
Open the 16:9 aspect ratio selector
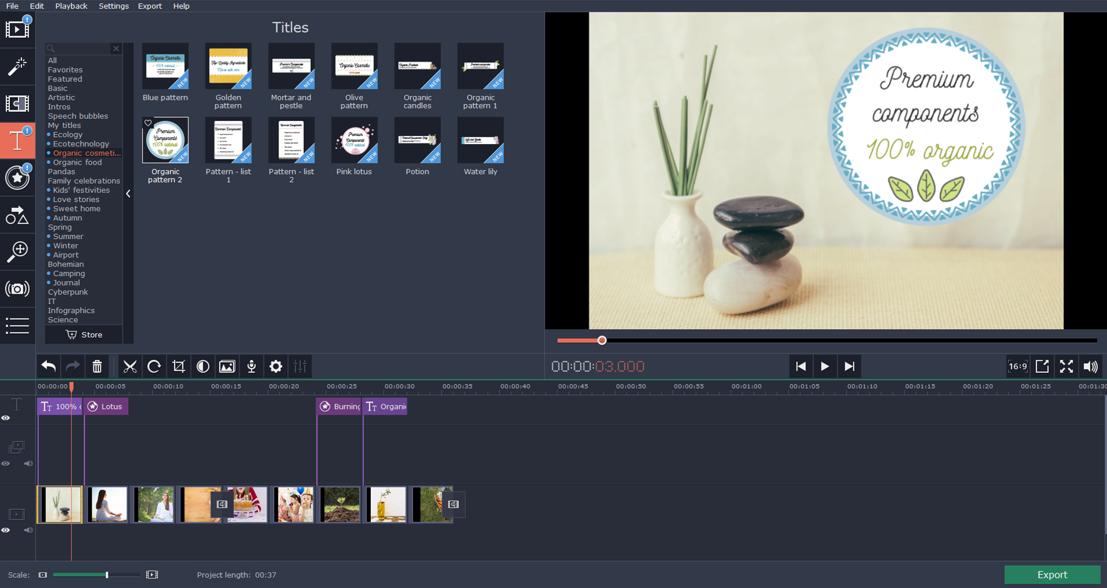pos(1017,366)
